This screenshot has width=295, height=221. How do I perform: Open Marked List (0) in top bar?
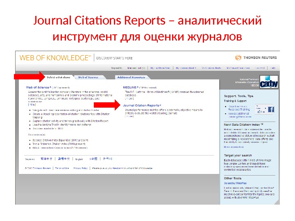[x=136, y=68]
